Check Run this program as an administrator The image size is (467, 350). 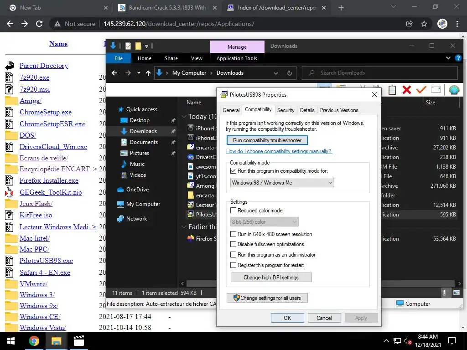[x=233, y=255]
